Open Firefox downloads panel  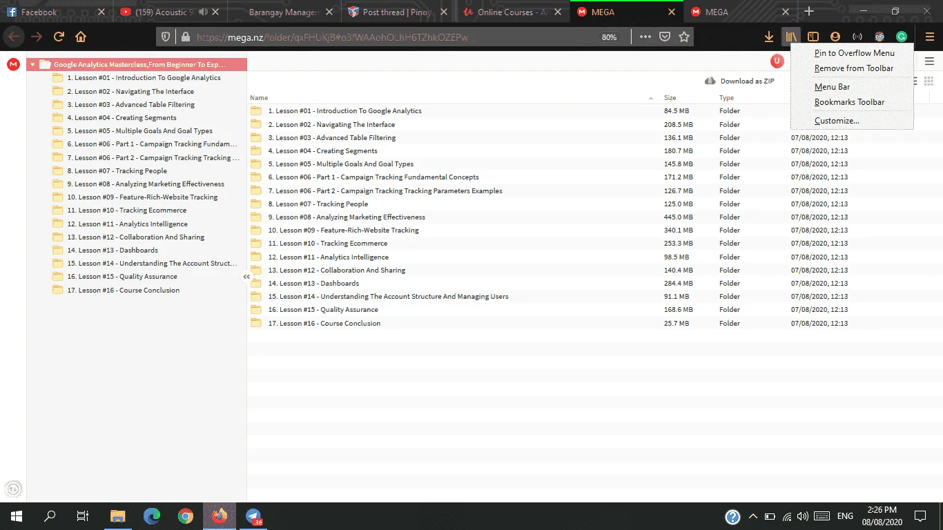[x=769, y=37]
